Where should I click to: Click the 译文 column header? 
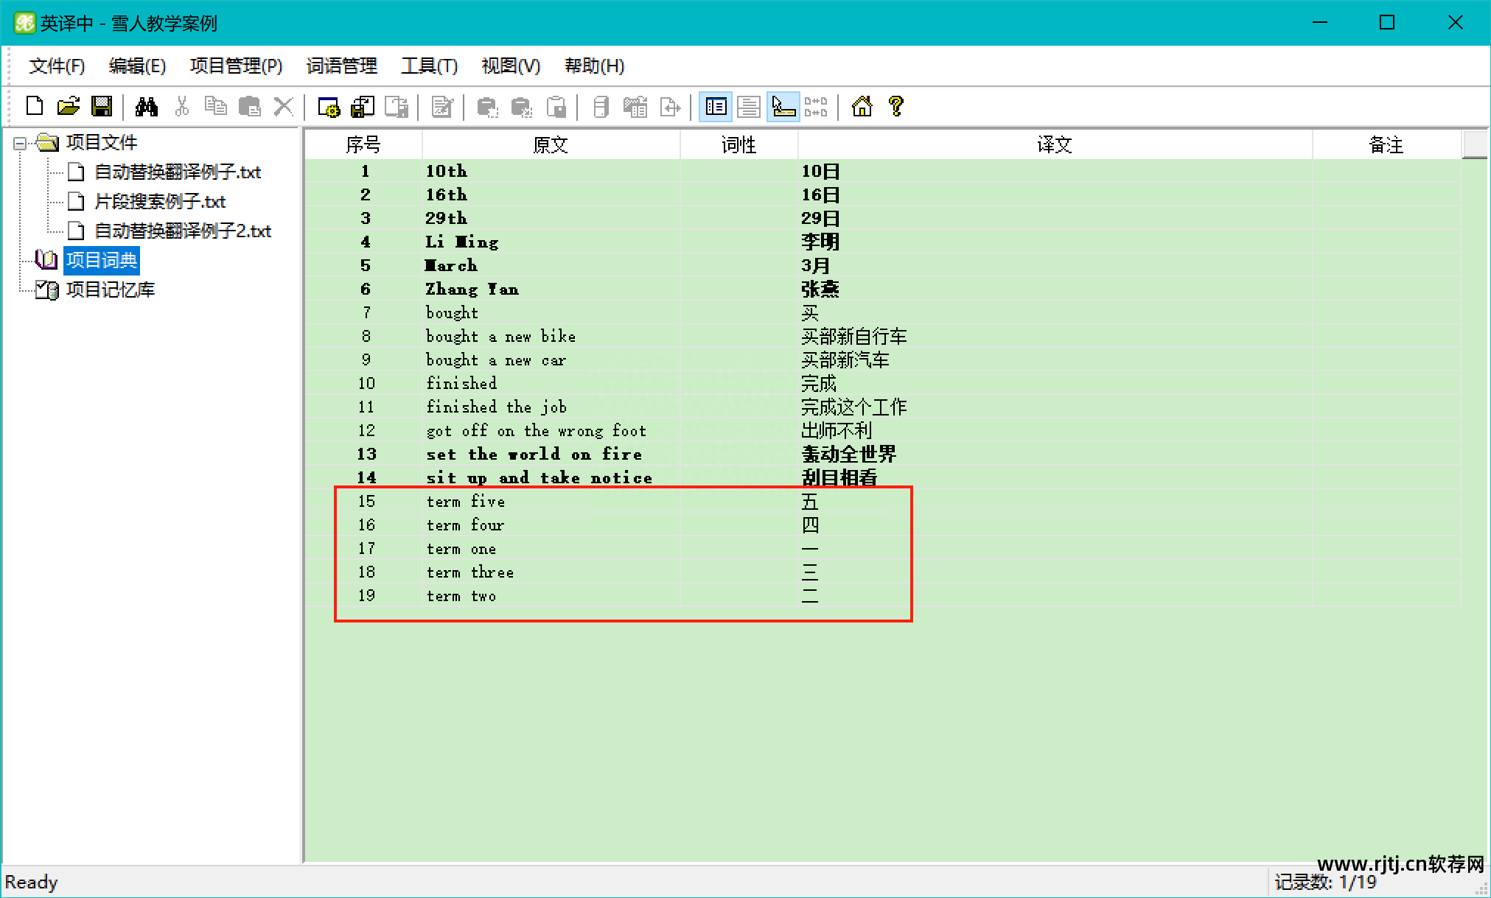(x=1054, y=144)
